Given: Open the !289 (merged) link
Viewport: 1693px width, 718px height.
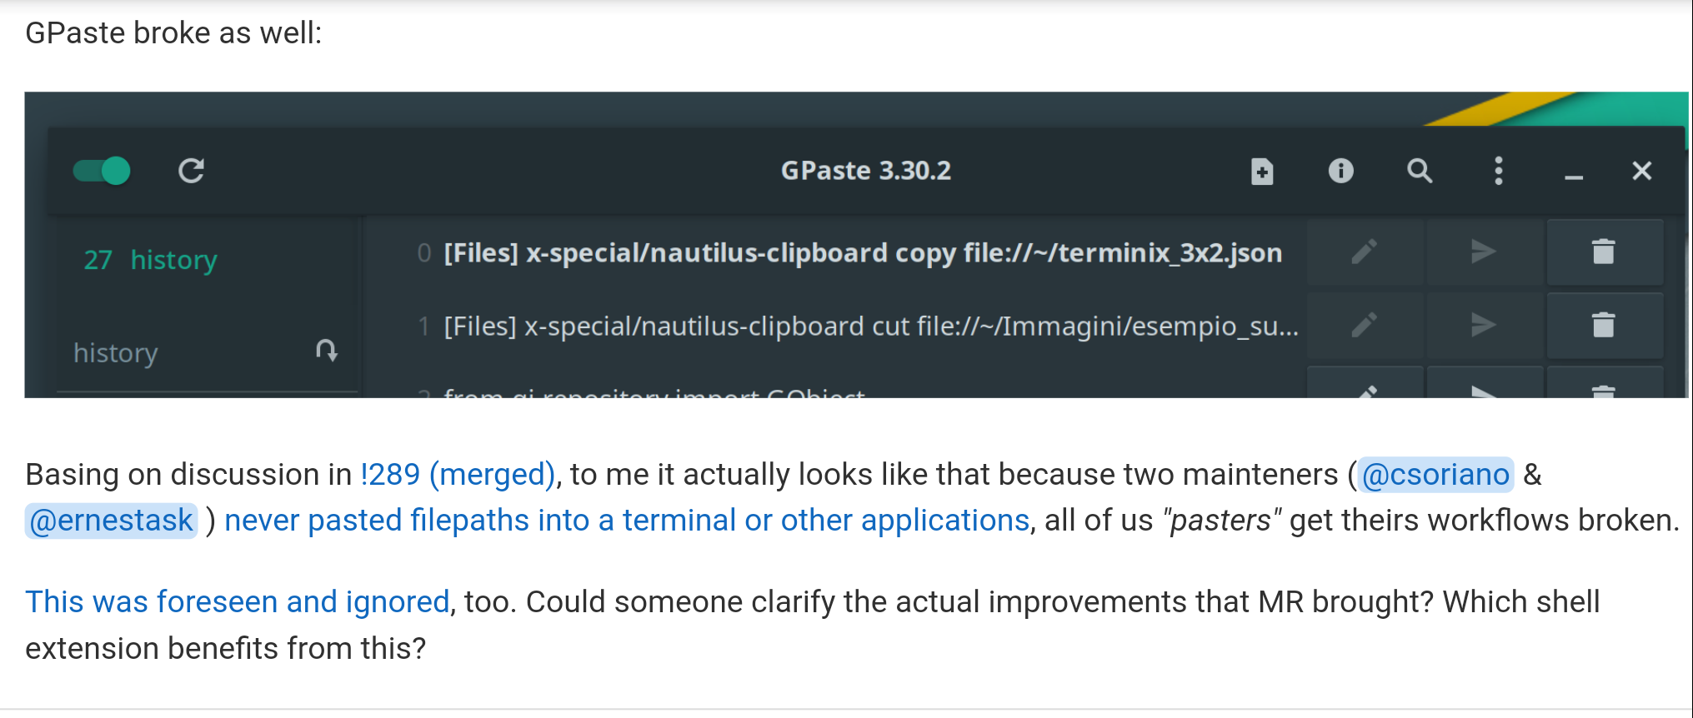Looking at the screenshot, I should click(x=458, y=475).
